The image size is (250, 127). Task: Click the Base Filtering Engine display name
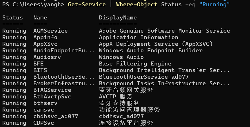coord(135,64)
